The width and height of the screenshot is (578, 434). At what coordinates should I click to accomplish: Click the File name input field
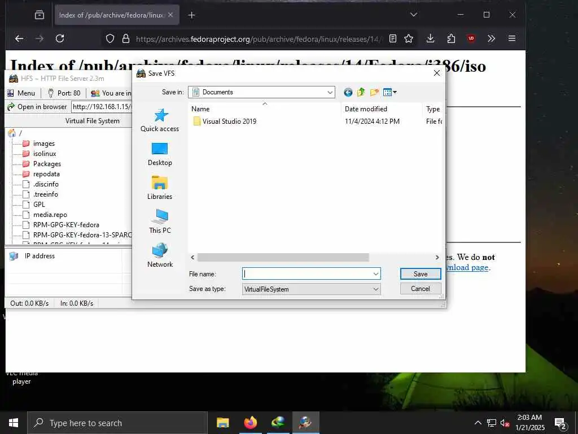pos(307,274)
